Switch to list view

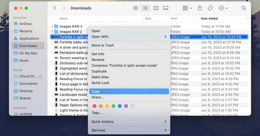pyautogui.click(x=145, y=8)
